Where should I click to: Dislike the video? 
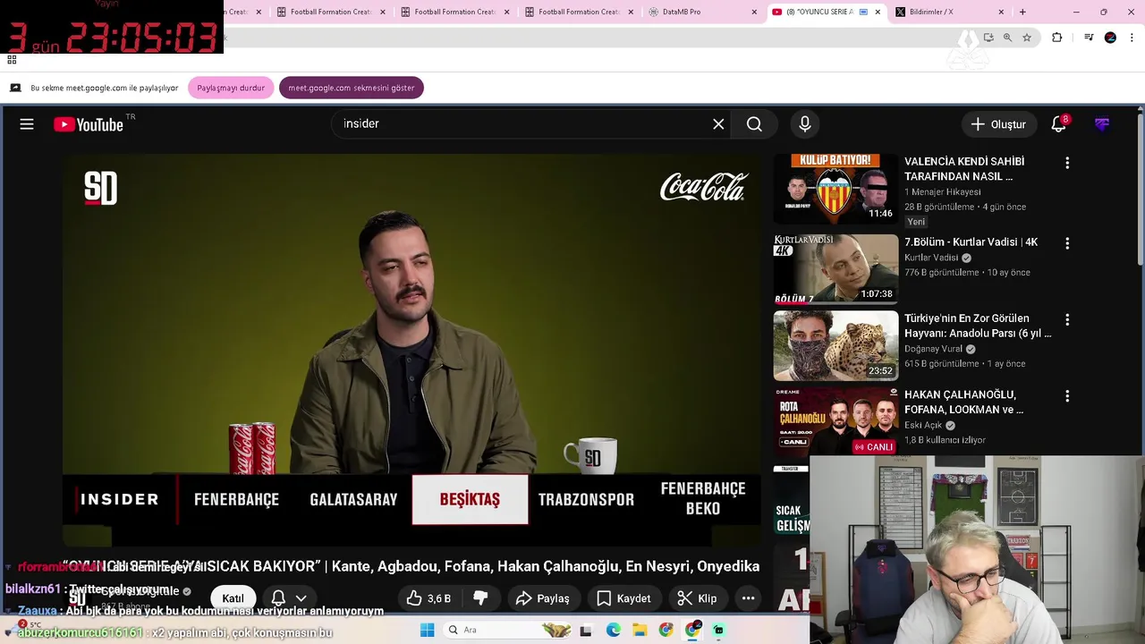pos(480,598)
